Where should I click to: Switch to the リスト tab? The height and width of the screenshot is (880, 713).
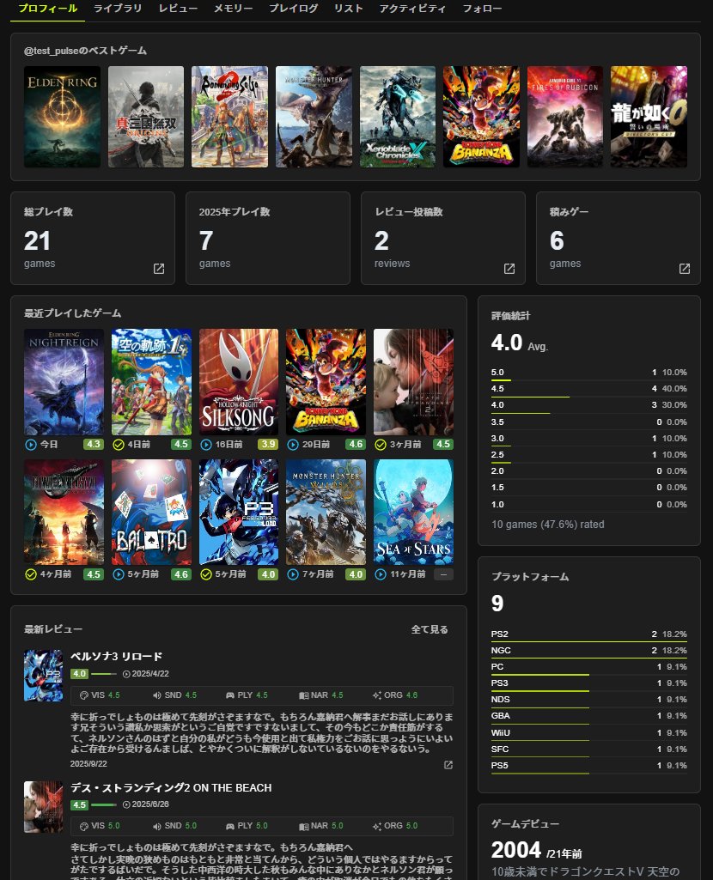(x=348, y=9)
